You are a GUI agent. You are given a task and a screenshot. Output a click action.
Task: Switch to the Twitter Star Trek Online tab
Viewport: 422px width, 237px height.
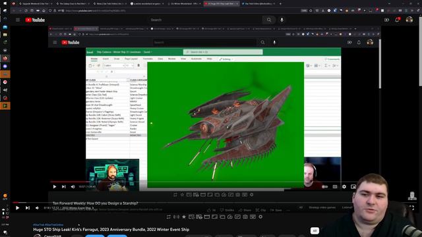pos(258,4)
